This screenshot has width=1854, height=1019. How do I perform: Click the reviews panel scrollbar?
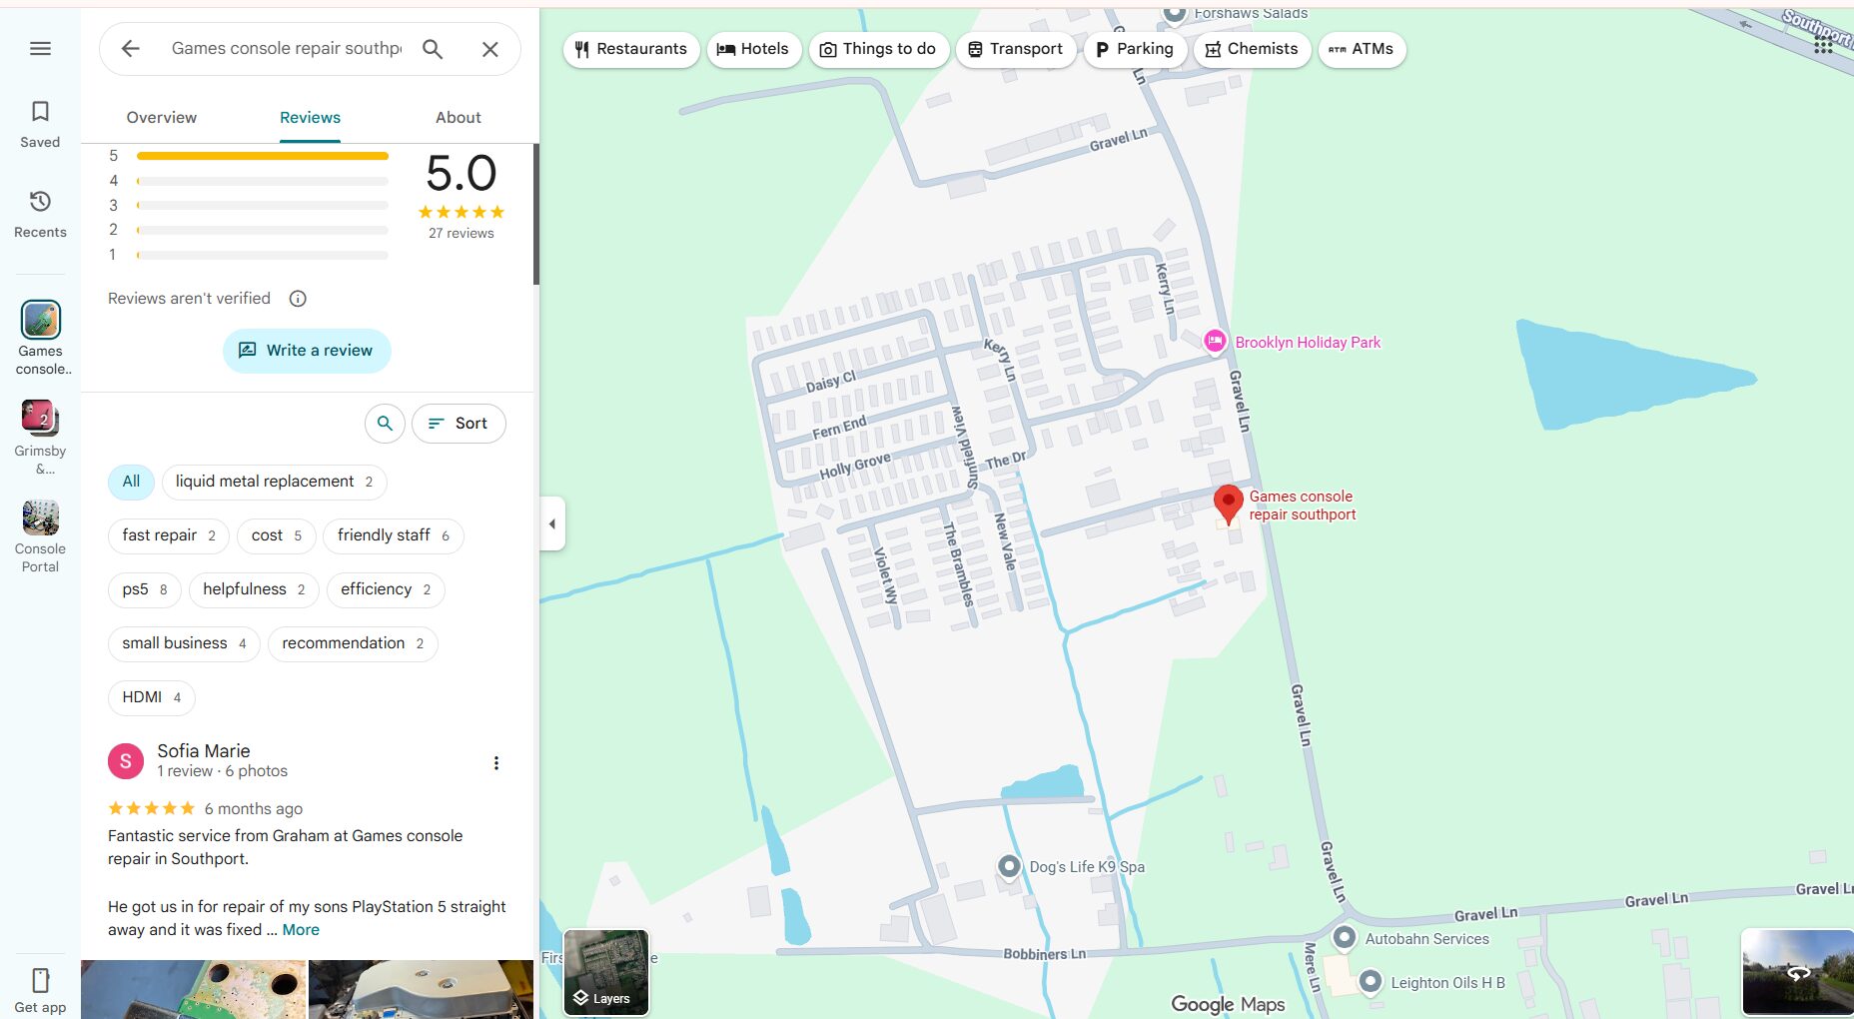[x=536, y=214]
